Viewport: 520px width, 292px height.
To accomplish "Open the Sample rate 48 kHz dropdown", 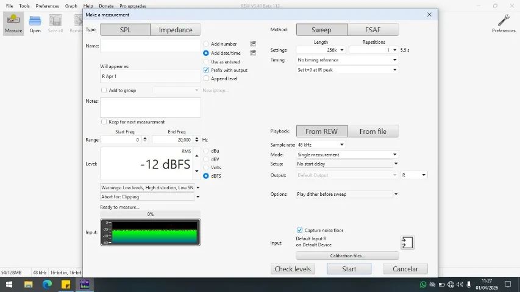I will pos(321,145).
